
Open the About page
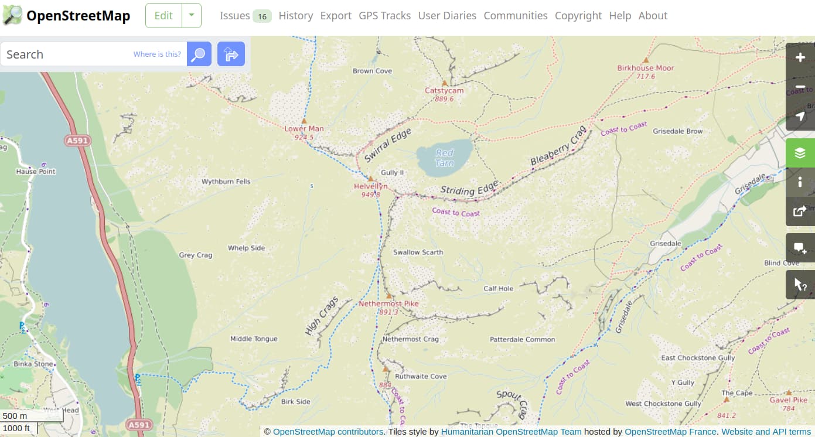653,16
